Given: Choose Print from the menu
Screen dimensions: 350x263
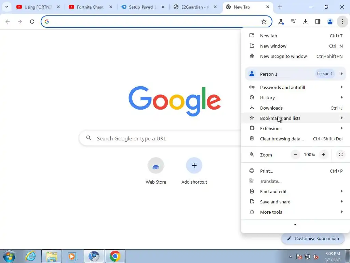Looking at the screenshot, I should pos(295,171).
